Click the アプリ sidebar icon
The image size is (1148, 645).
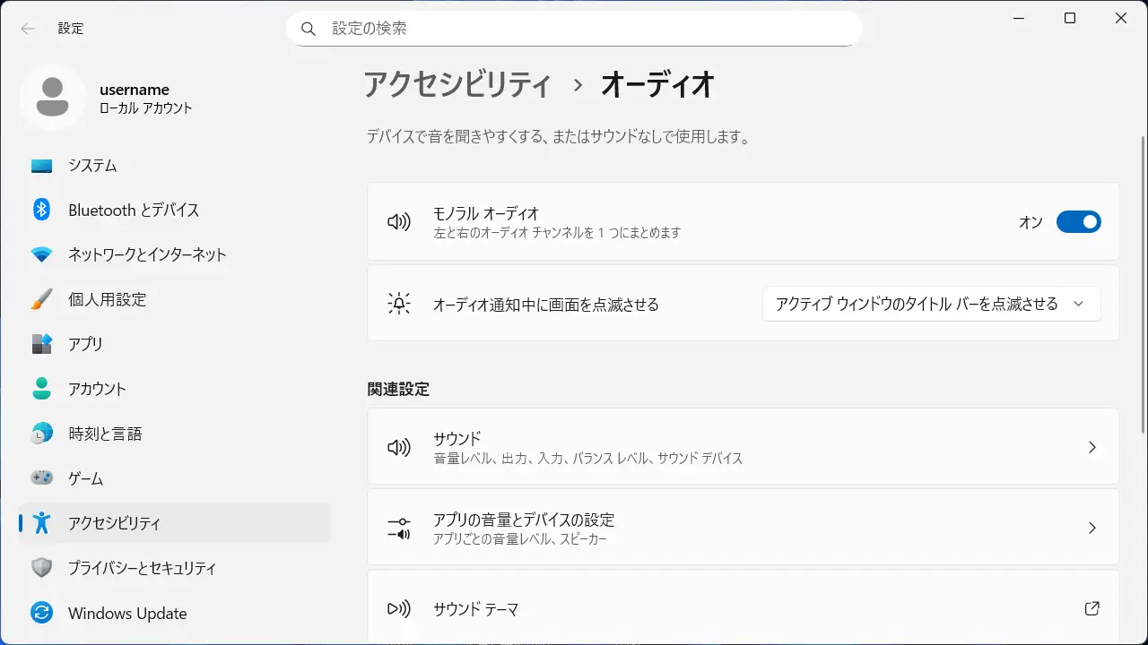coord(41,344)
